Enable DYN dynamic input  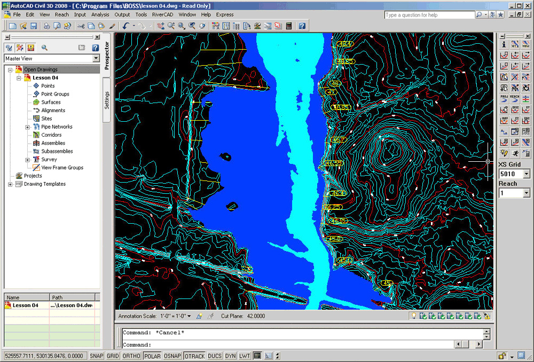[x=230, y=356]
